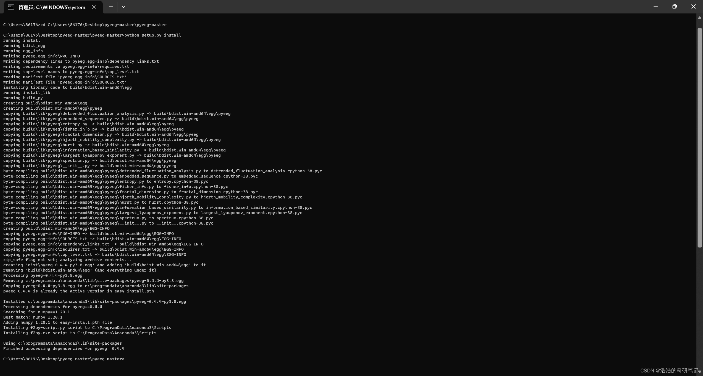Click the command prompt tab icon
Screen dimensions: 703x376
11,7
